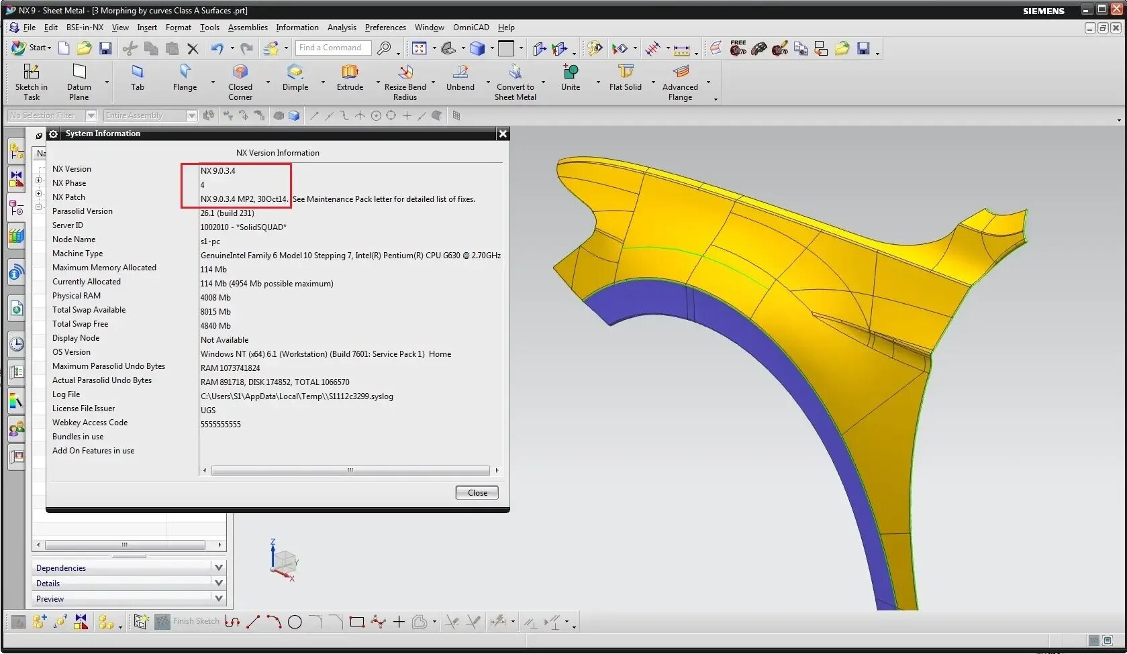Image resolution: width=1127 pixels, height=654 pixels.
Task: Open the Constraint Navigator sidebar tab
Action: [x=17, y=179]
